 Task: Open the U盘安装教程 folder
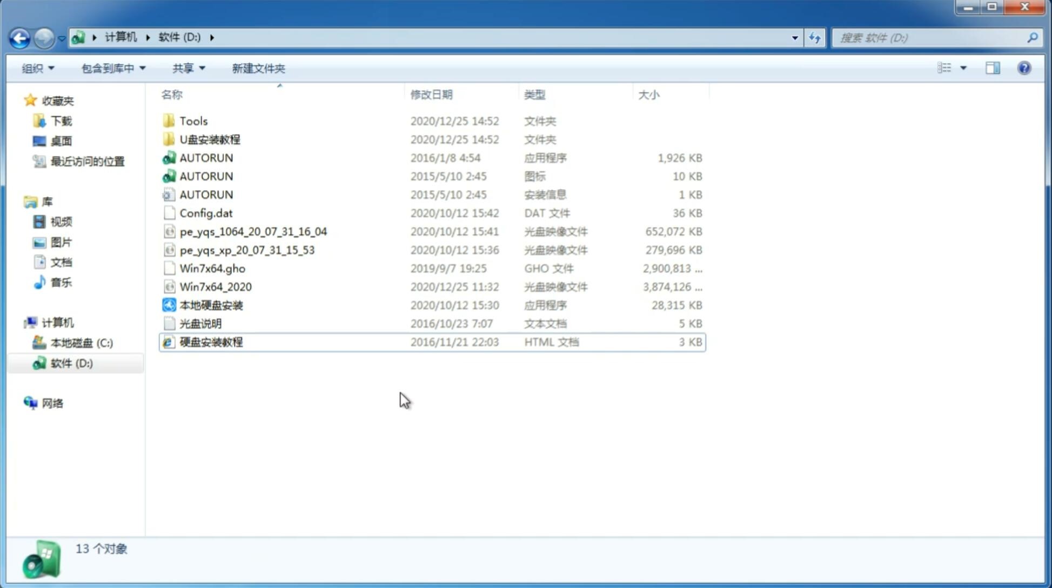pos(210,139)
